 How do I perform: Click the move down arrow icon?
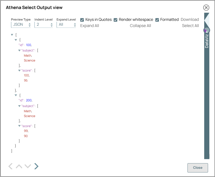[28, 166]
